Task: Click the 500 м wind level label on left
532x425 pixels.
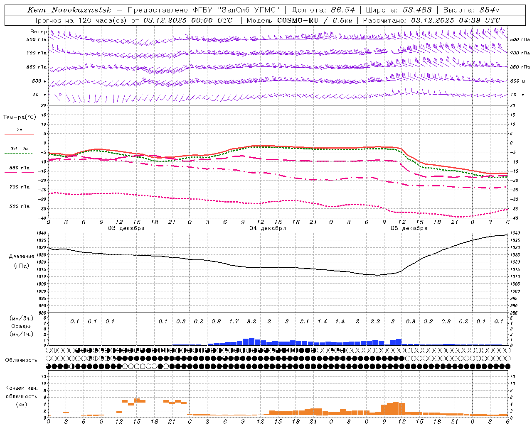Action: 39,81
